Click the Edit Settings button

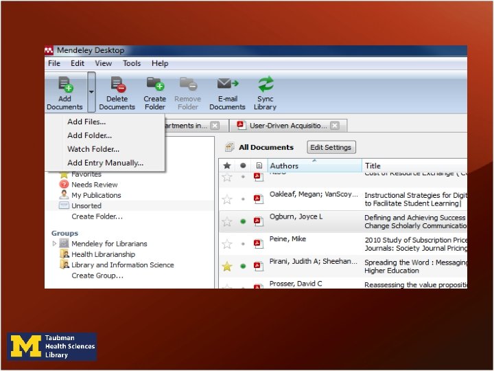point(331,147)
